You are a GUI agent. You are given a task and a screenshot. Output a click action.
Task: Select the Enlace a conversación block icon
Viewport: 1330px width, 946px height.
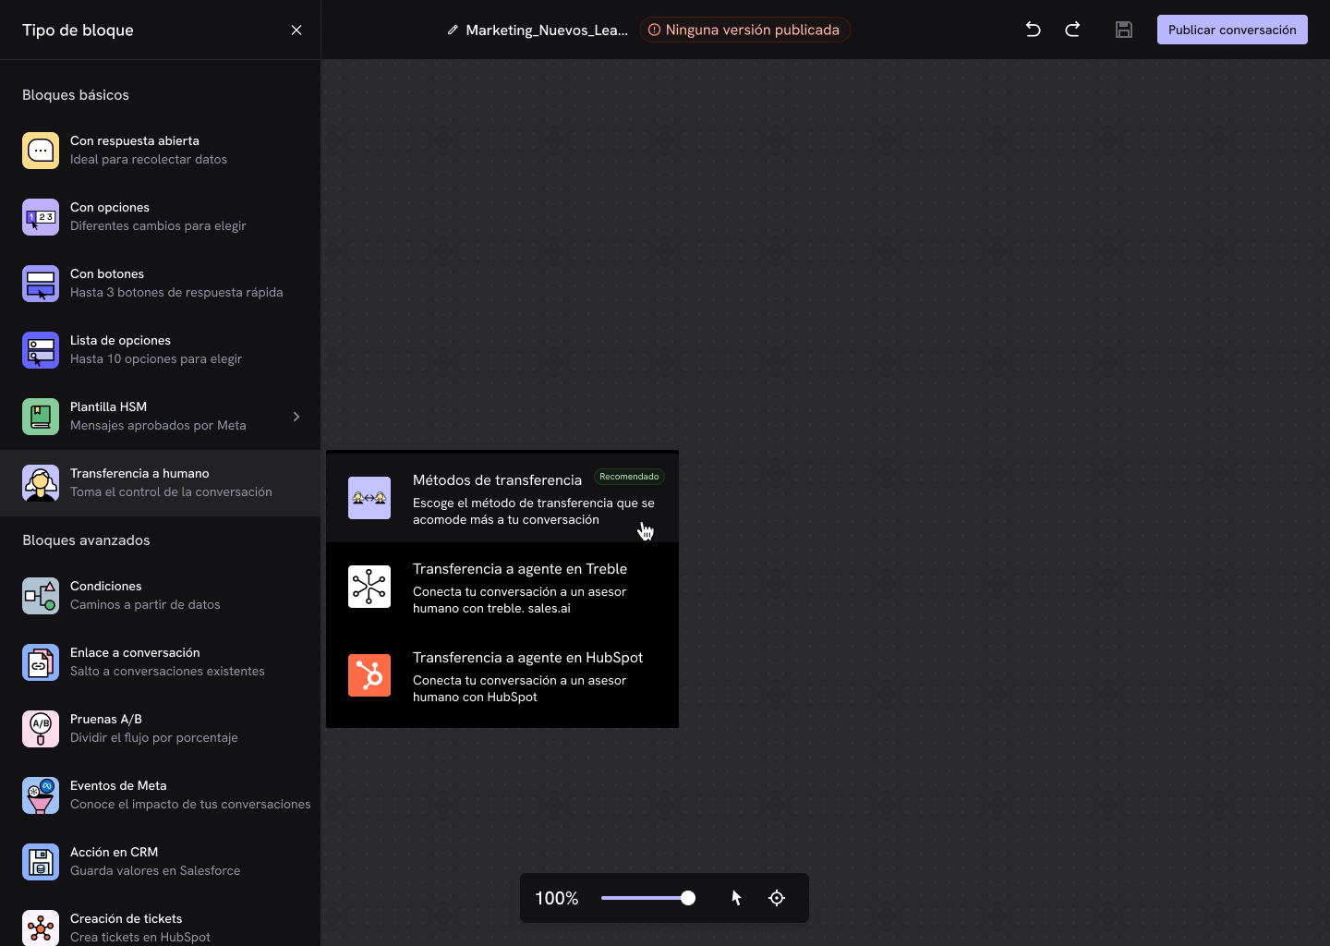[x=41, y=662]
